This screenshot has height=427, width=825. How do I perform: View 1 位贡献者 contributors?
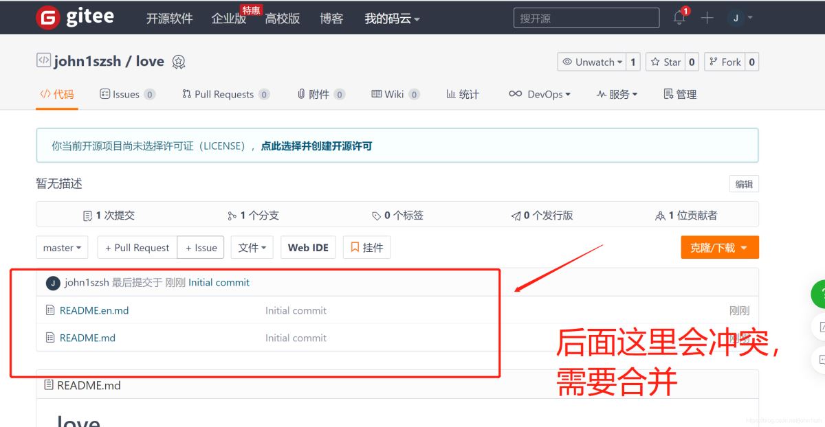tap(686, 216)
